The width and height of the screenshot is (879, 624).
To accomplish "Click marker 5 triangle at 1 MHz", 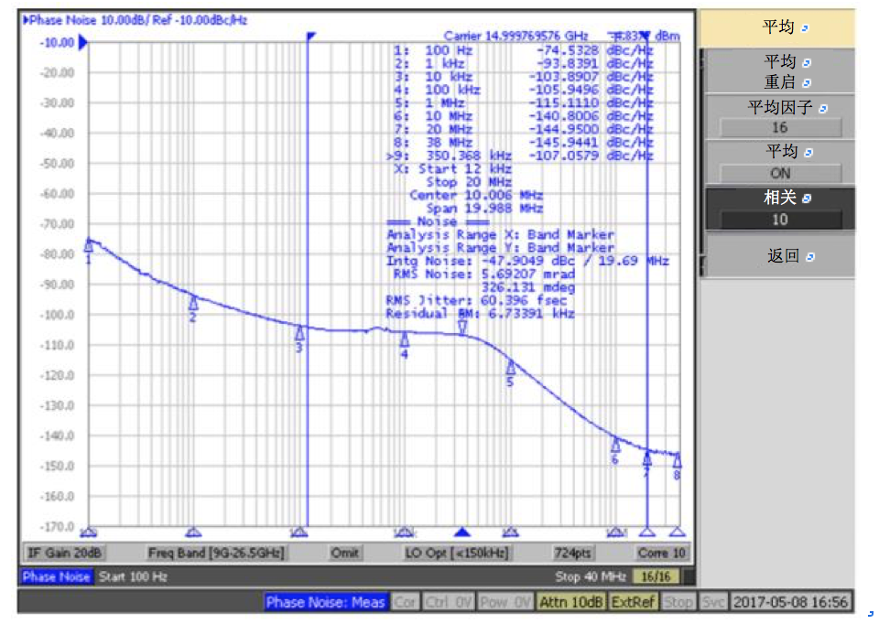I will pos(510,368).
